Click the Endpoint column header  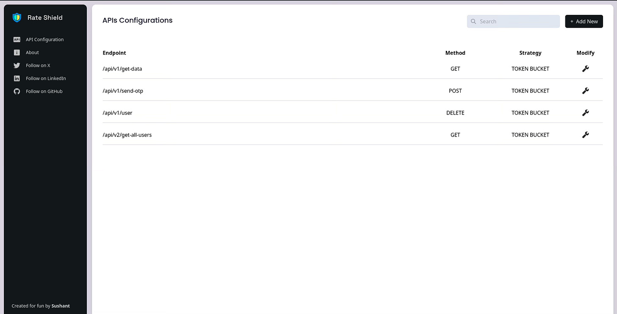(114, 53)
